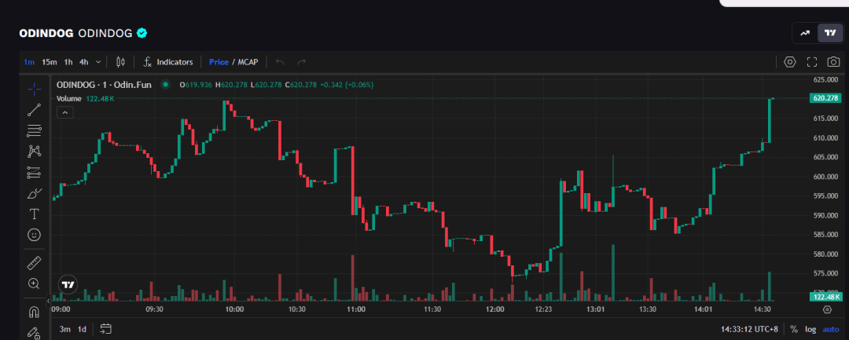The image size is (849, 340).
Task: Toggle auto scale mode
Action: pyautogui.click(x=831, y=329)
